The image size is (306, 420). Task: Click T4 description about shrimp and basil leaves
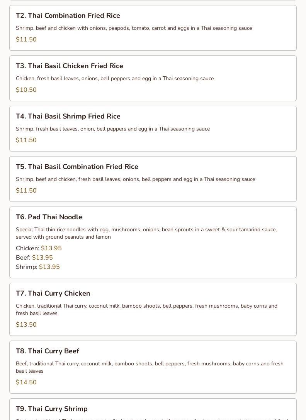coord(113,129)
